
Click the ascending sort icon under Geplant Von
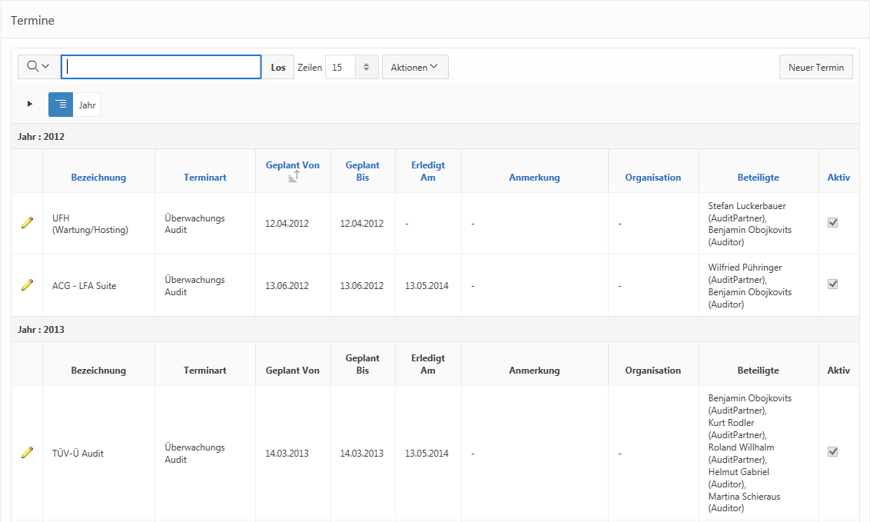293,177
